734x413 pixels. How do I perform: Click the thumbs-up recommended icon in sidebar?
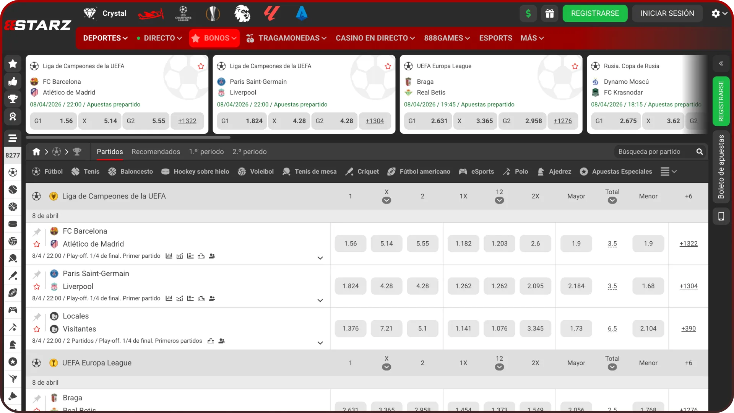coord(13,81)
